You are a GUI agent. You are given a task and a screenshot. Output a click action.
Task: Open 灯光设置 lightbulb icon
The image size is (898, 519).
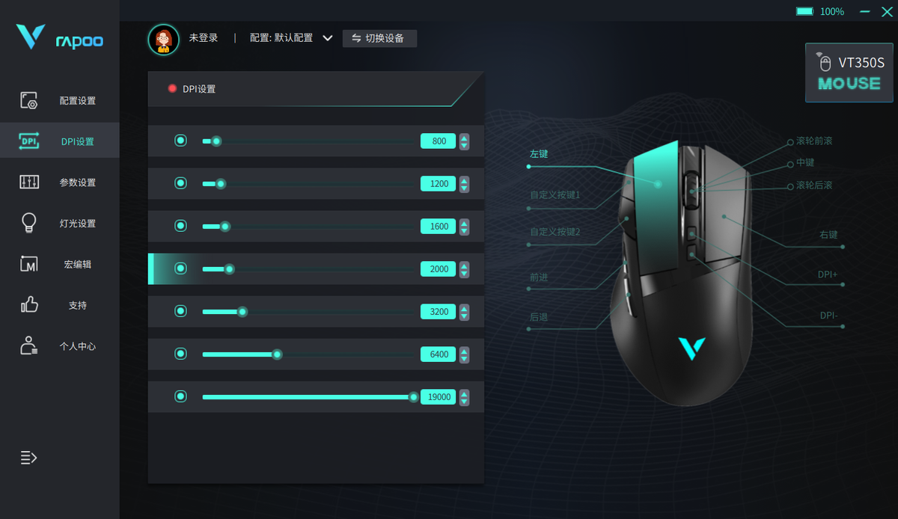[x=29, y=223]
